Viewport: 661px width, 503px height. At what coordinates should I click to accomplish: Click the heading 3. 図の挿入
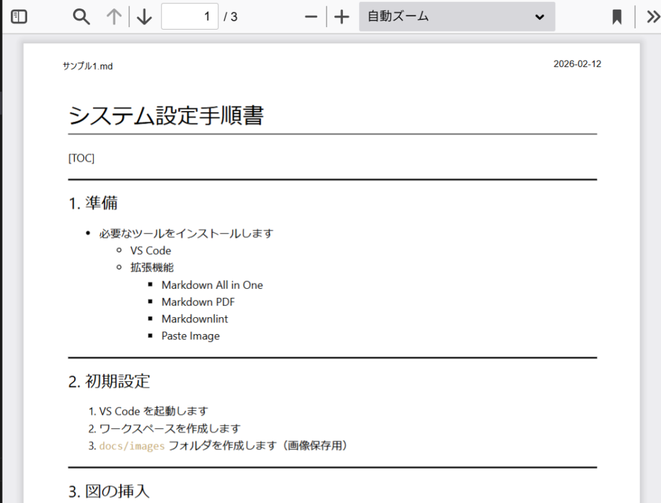109,491
